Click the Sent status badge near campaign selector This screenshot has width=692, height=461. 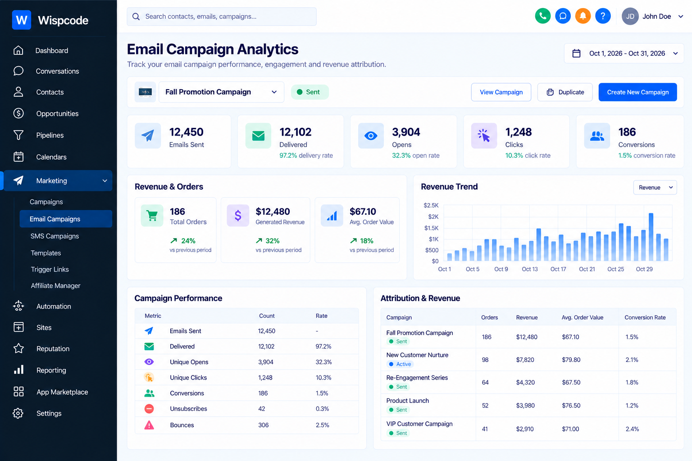coord(310,92)
